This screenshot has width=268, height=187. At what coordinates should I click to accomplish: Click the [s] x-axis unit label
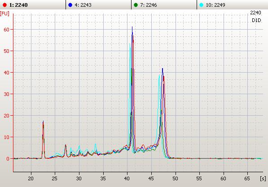263,178
